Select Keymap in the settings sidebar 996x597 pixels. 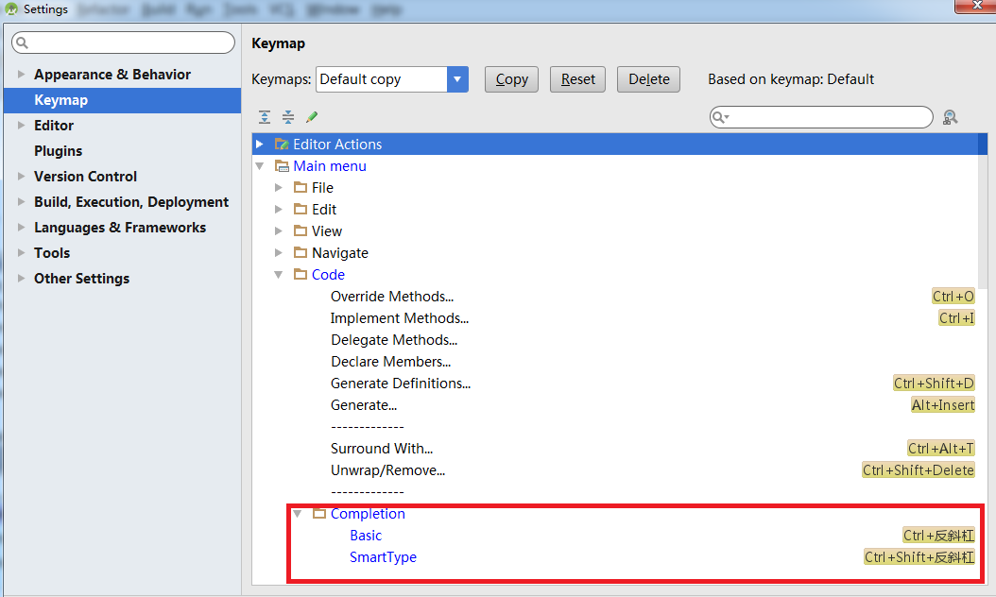pyautogui.click(x=122, y=100)
